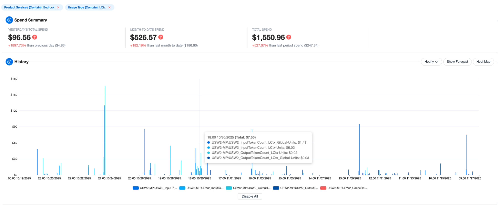Toggle the light-blue InputTo legend series
Screen dimensions: 500x205
pyautogui.click(x=201, y=188)
